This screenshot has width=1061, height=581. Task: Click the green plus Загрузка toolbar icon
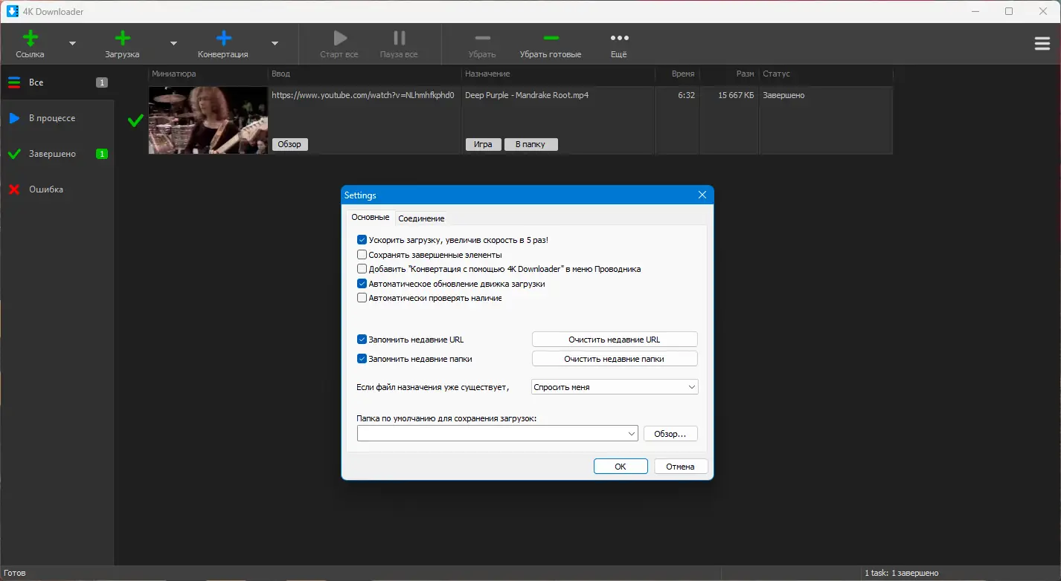pos(122,38)
